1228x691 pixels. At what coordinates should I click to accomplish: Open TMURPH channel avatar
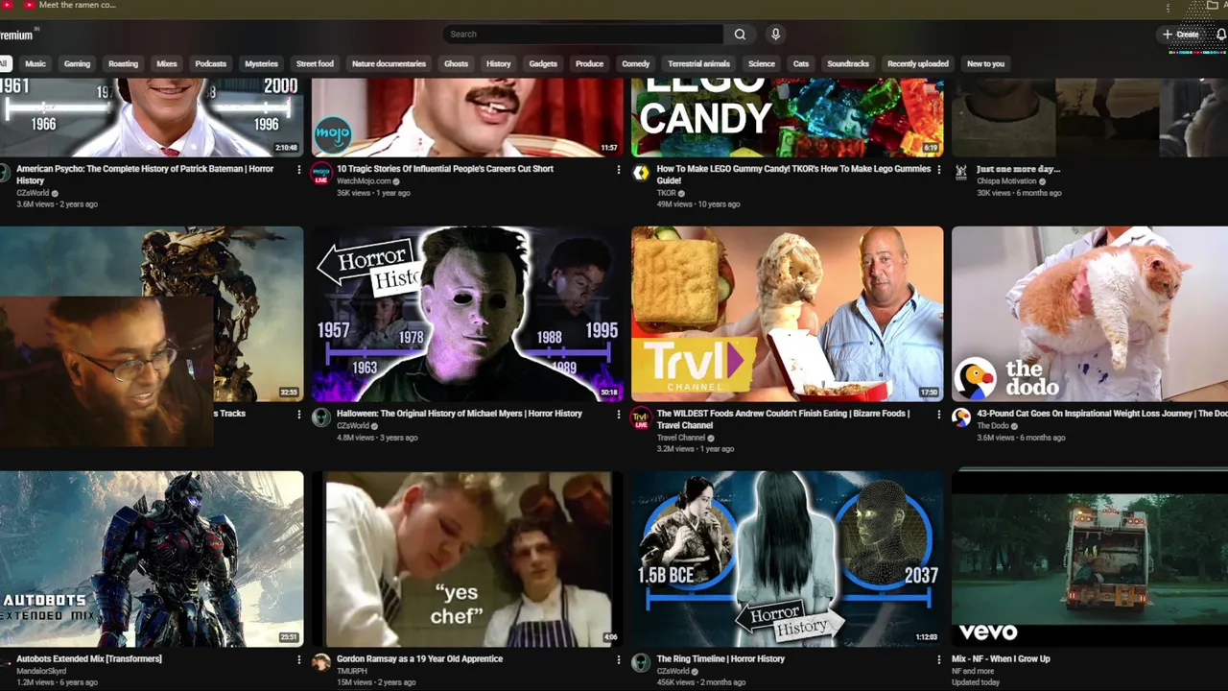(x=321, y=662)
